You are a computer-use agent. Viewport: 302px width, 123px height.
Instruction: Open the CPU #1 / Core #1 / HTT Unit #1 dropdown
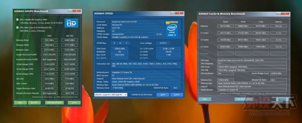(111, 95)
